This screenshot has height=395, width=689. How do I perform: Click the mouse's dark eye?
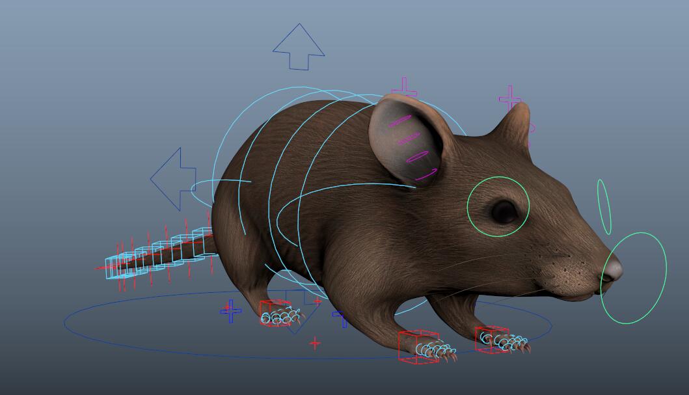point(504,210)
